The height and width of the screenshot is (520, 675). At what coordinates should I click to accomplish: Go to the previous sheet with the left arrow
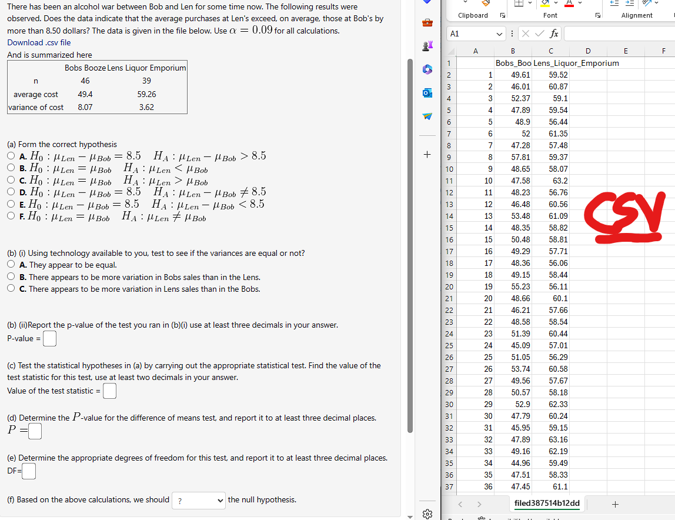460,504
